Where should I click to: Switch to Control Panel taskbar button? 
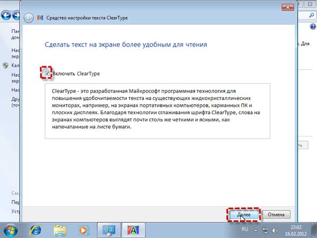coord(109,230)
